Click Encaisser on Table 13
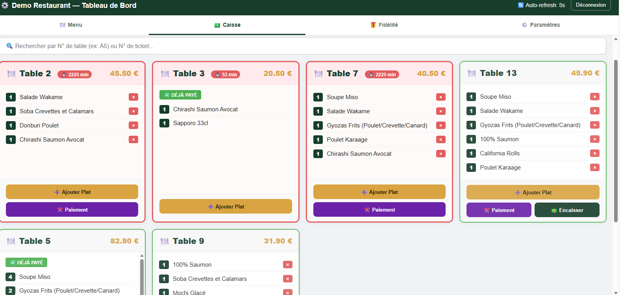 (567, 210)
